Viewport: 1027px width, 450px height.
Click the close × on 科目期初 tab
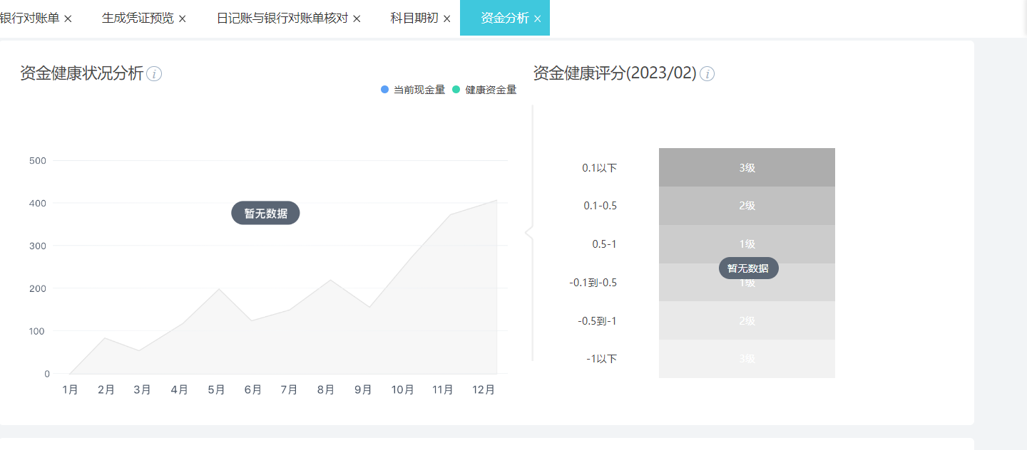(446, 18)
